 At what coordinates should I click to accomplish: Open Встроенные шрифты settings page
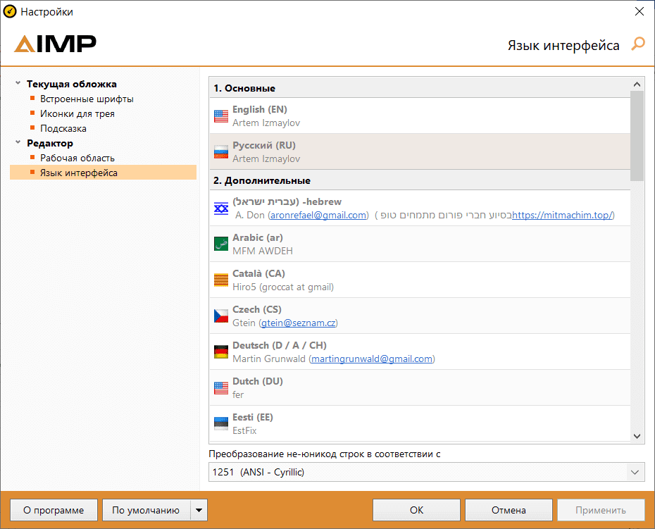pos(87,99)
